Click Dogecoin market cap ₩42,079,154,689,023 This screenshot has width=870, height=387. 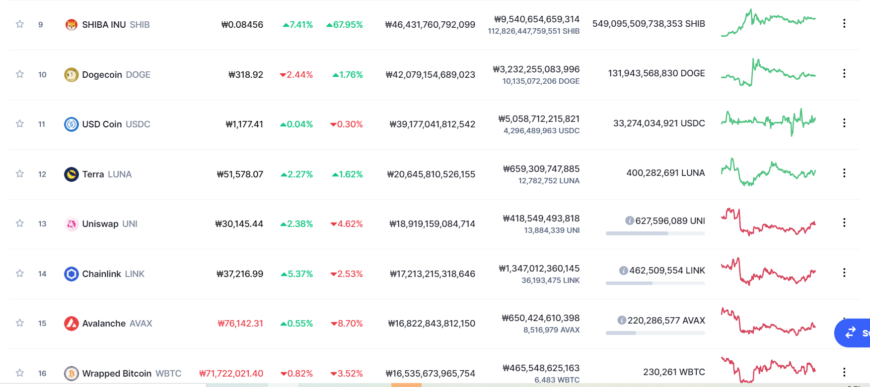pyautogui.click(x=431, y=75)
